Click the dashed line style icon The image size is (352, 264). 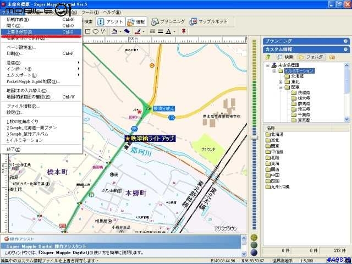pos(152,31)
